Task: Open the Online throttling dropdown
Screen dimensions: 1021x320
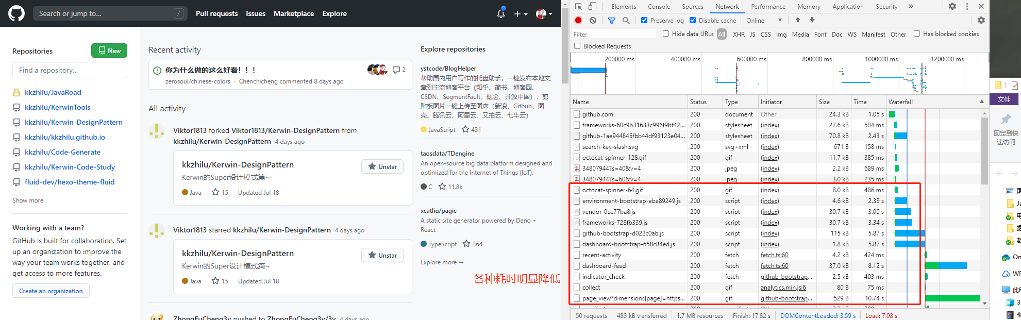Action: (x=764, y=20)
